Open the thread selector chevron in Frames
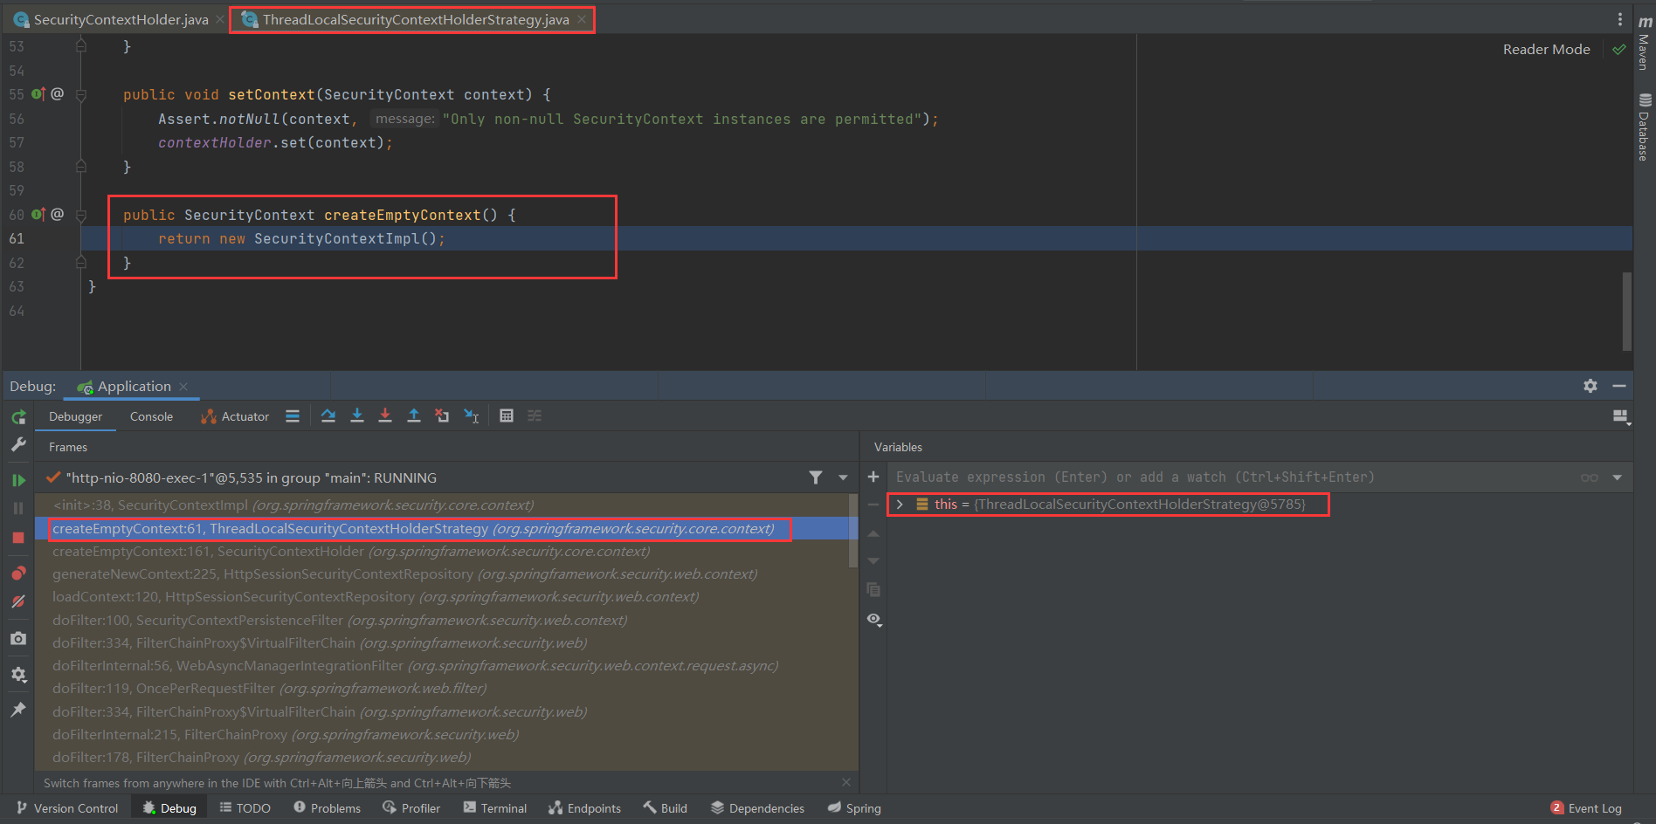Image resolution: width=1656 pixels, height=824 pixels. (x=842, y=477)
